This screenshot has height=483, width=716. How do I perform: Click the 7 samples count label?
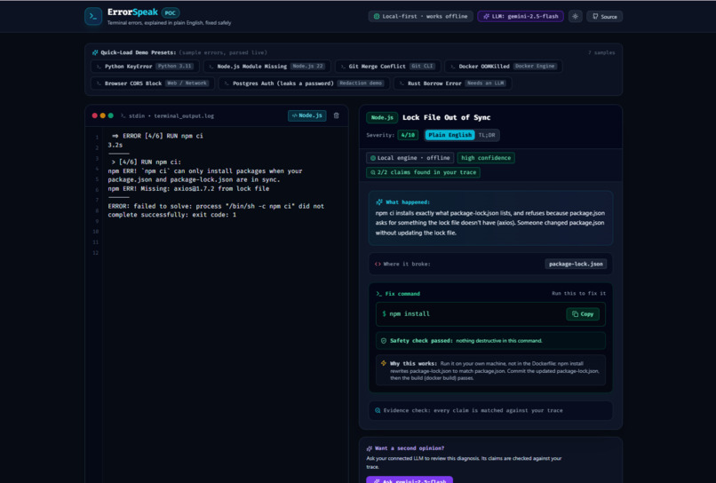point(601,52)
